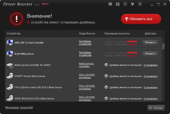Click the red warning exclamation icon
The image size is (170, 114).
(17, 19)
